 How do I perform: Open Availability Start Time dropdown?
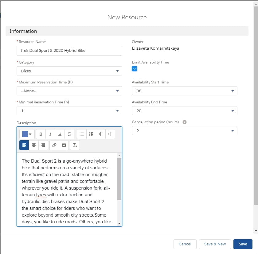pos(185,91)
